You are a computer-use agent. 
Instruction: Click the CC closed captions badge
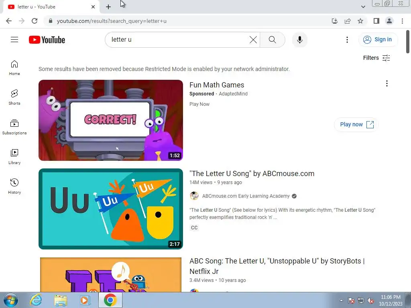click(194, 228)
